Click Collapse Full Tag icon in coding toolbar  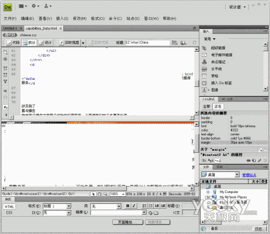point(5,68)
